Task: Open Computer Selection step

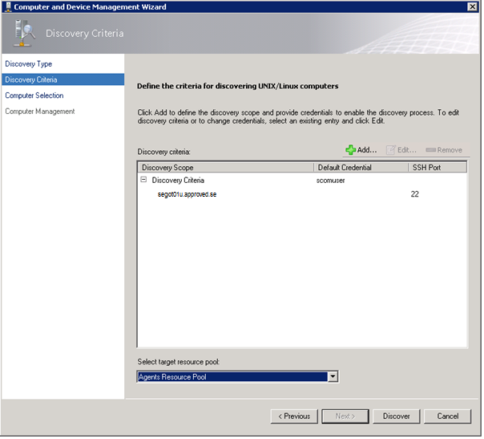Action: click(x=34, y=96)
